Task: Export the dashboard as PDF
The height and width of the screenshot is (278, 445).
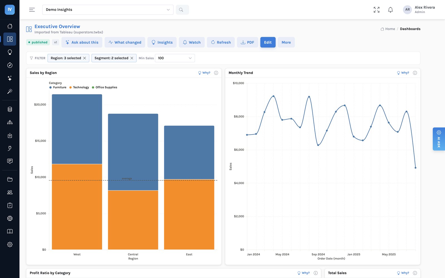Action: click(248, 42)
